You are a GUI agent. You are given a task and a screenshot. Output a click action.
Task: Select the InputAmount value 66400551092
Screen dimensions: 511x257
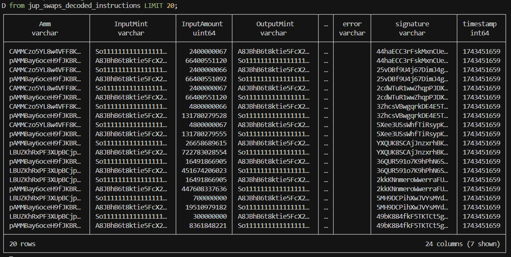206,79
